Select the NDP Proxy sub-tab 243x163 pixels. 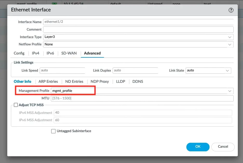point(100,81)
